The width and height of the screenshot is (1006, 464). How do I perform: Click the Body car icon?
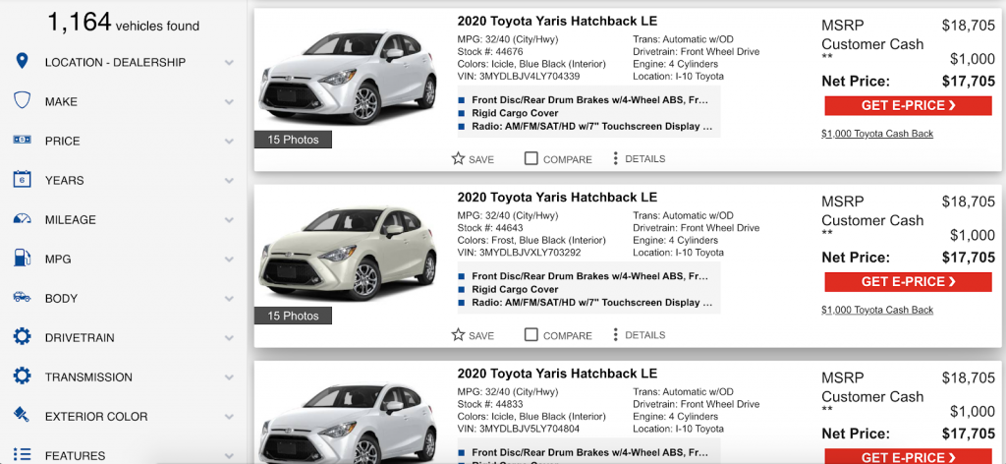point(22,298)
